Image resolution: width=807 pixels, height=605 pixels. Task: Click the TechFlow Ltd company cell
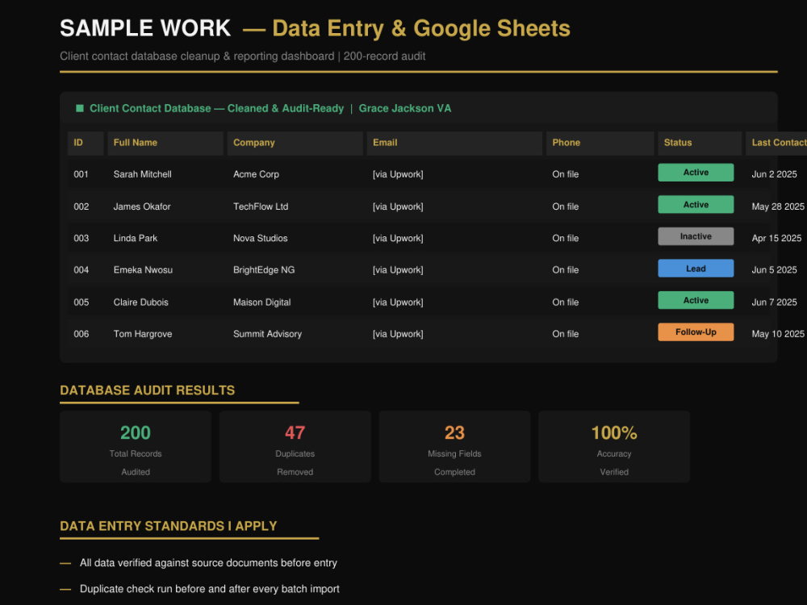coord(261,207)
